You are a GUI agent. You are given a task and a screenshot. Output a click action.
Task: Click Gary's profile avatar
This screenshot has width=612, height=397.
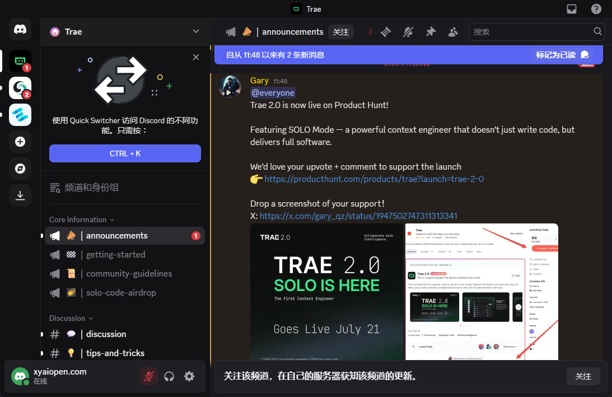point(230,86)
